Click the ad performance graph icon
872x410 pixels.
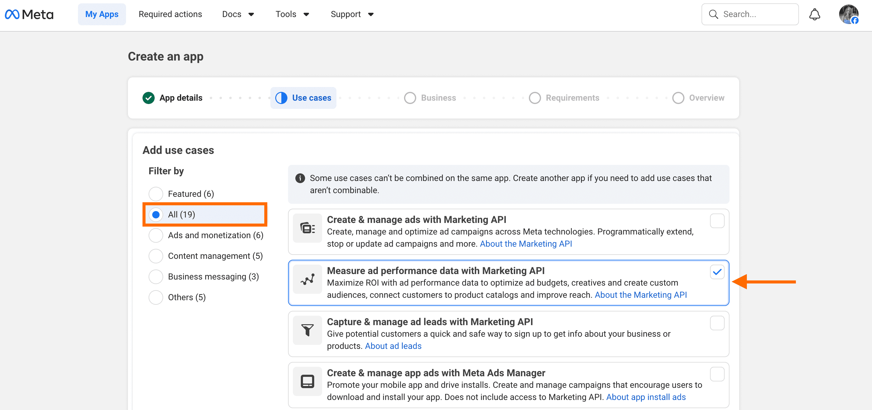coord(308,279)
